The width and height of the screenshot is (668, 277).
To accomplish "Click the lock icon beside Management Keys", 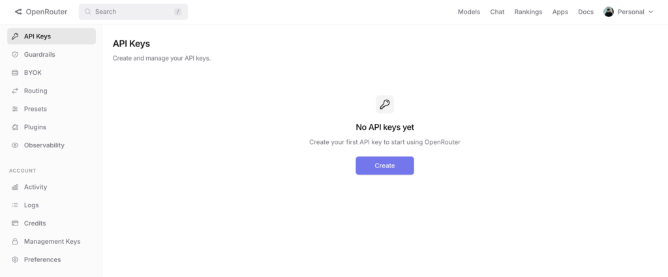I will [x=15, y=242].
